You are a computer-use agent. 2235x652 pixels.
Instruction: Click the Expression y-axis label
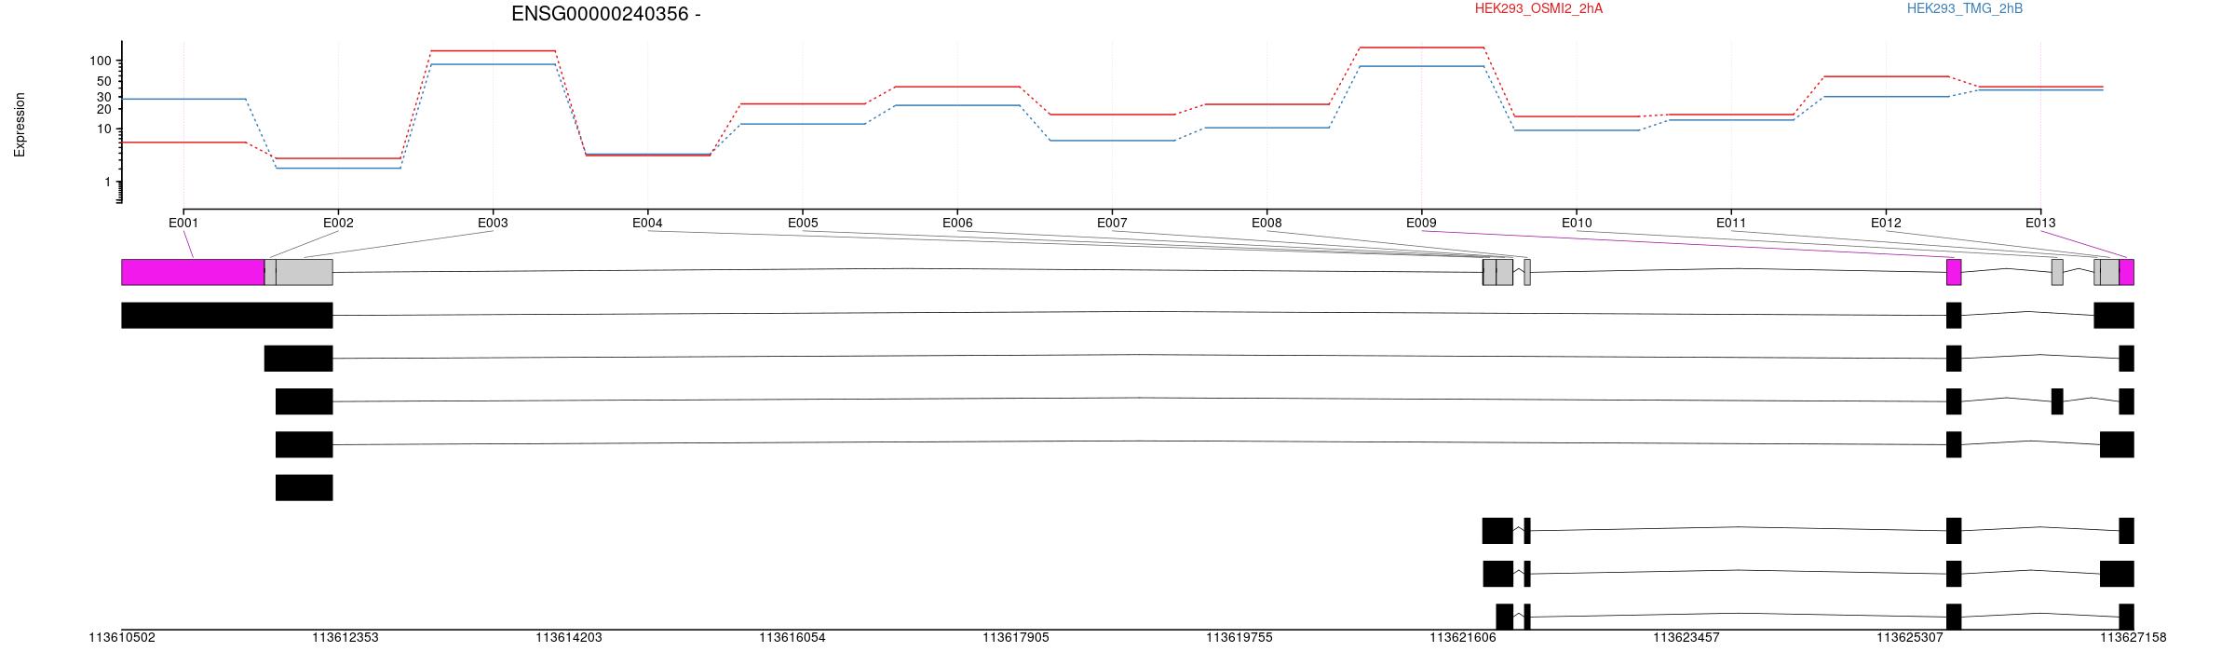click(x=20, y=125)
